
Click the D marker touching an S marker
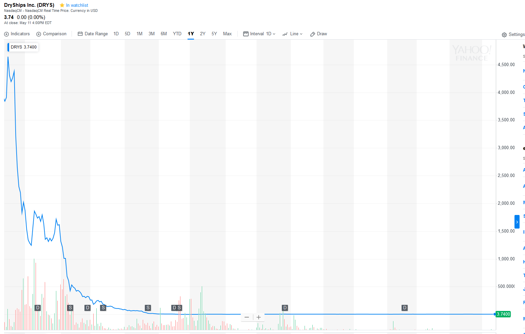click(x=174, y=308)
